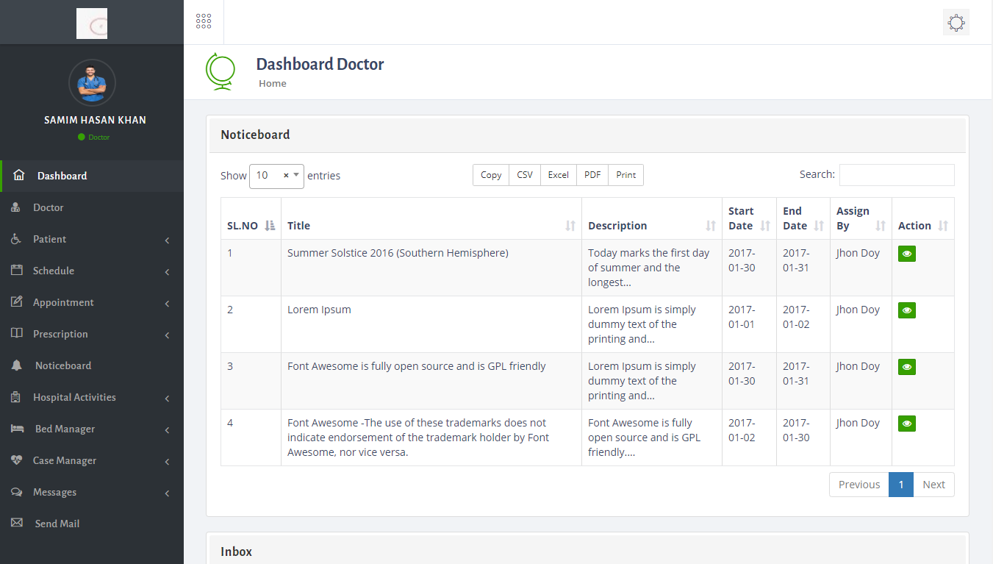Viewport: 993px width, 564px height.
Task: View the Lorem Ipsum notice row 2
Action: (x=906, y=310)
